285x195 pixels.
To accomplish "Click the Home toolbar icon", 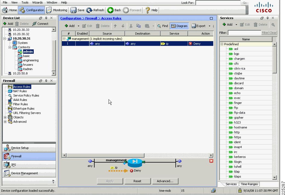I will pos(9,10).
